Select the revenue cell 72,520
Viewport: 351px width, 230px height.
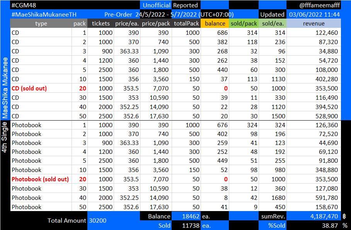314,134
